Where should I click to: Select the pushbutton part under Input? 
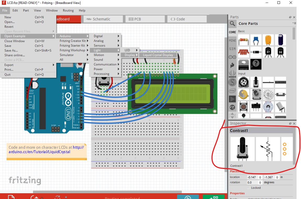pyautogui.click(x=244, y=106)
